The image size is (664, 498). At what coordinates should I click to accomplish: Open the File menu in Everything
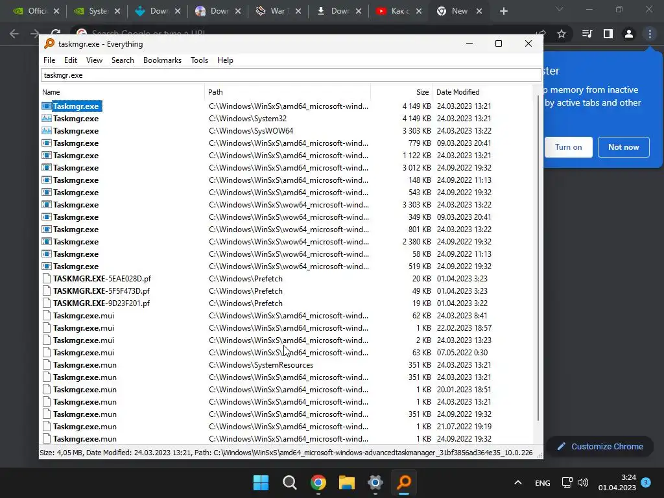click(49, 60)
